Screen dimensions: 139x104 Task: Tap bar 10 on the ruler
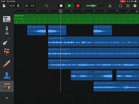tap(118, 11)
